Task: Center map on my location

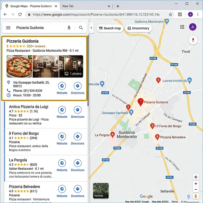Action: tap(196, 177)
